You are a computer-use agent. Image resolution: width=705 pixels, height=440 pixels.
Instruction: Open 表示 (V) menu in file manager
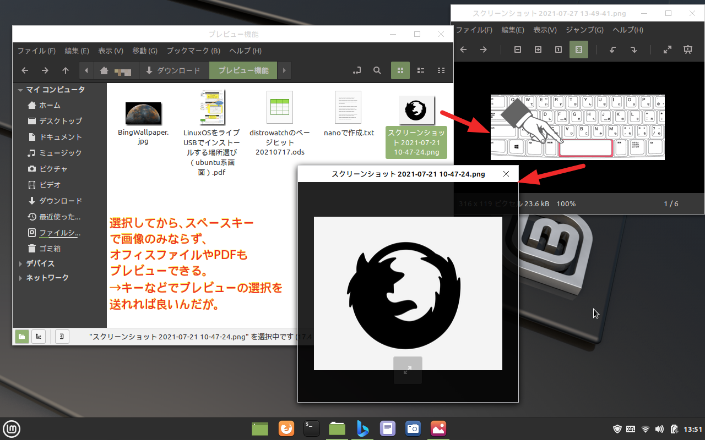coord(111,51)
